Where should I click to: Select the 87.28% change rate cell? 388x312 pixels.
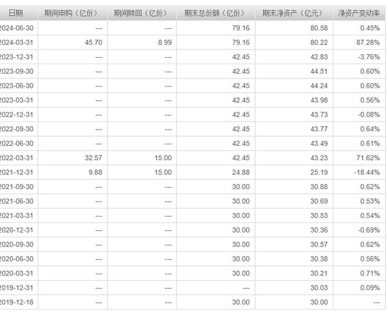point(368,42)
